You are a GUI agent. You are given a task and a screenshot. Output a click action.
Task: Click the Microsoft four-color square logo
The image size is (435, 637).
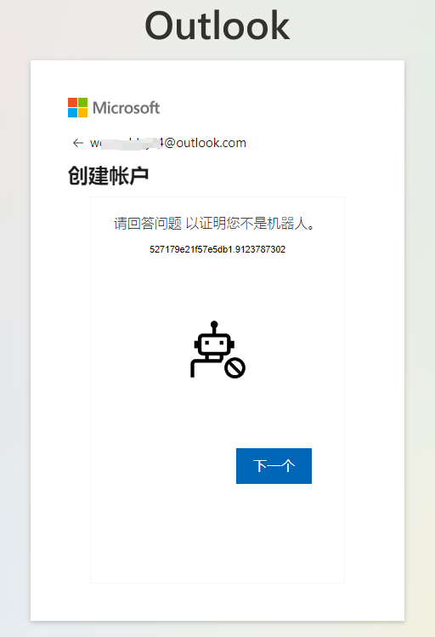(x=77, y=107)
